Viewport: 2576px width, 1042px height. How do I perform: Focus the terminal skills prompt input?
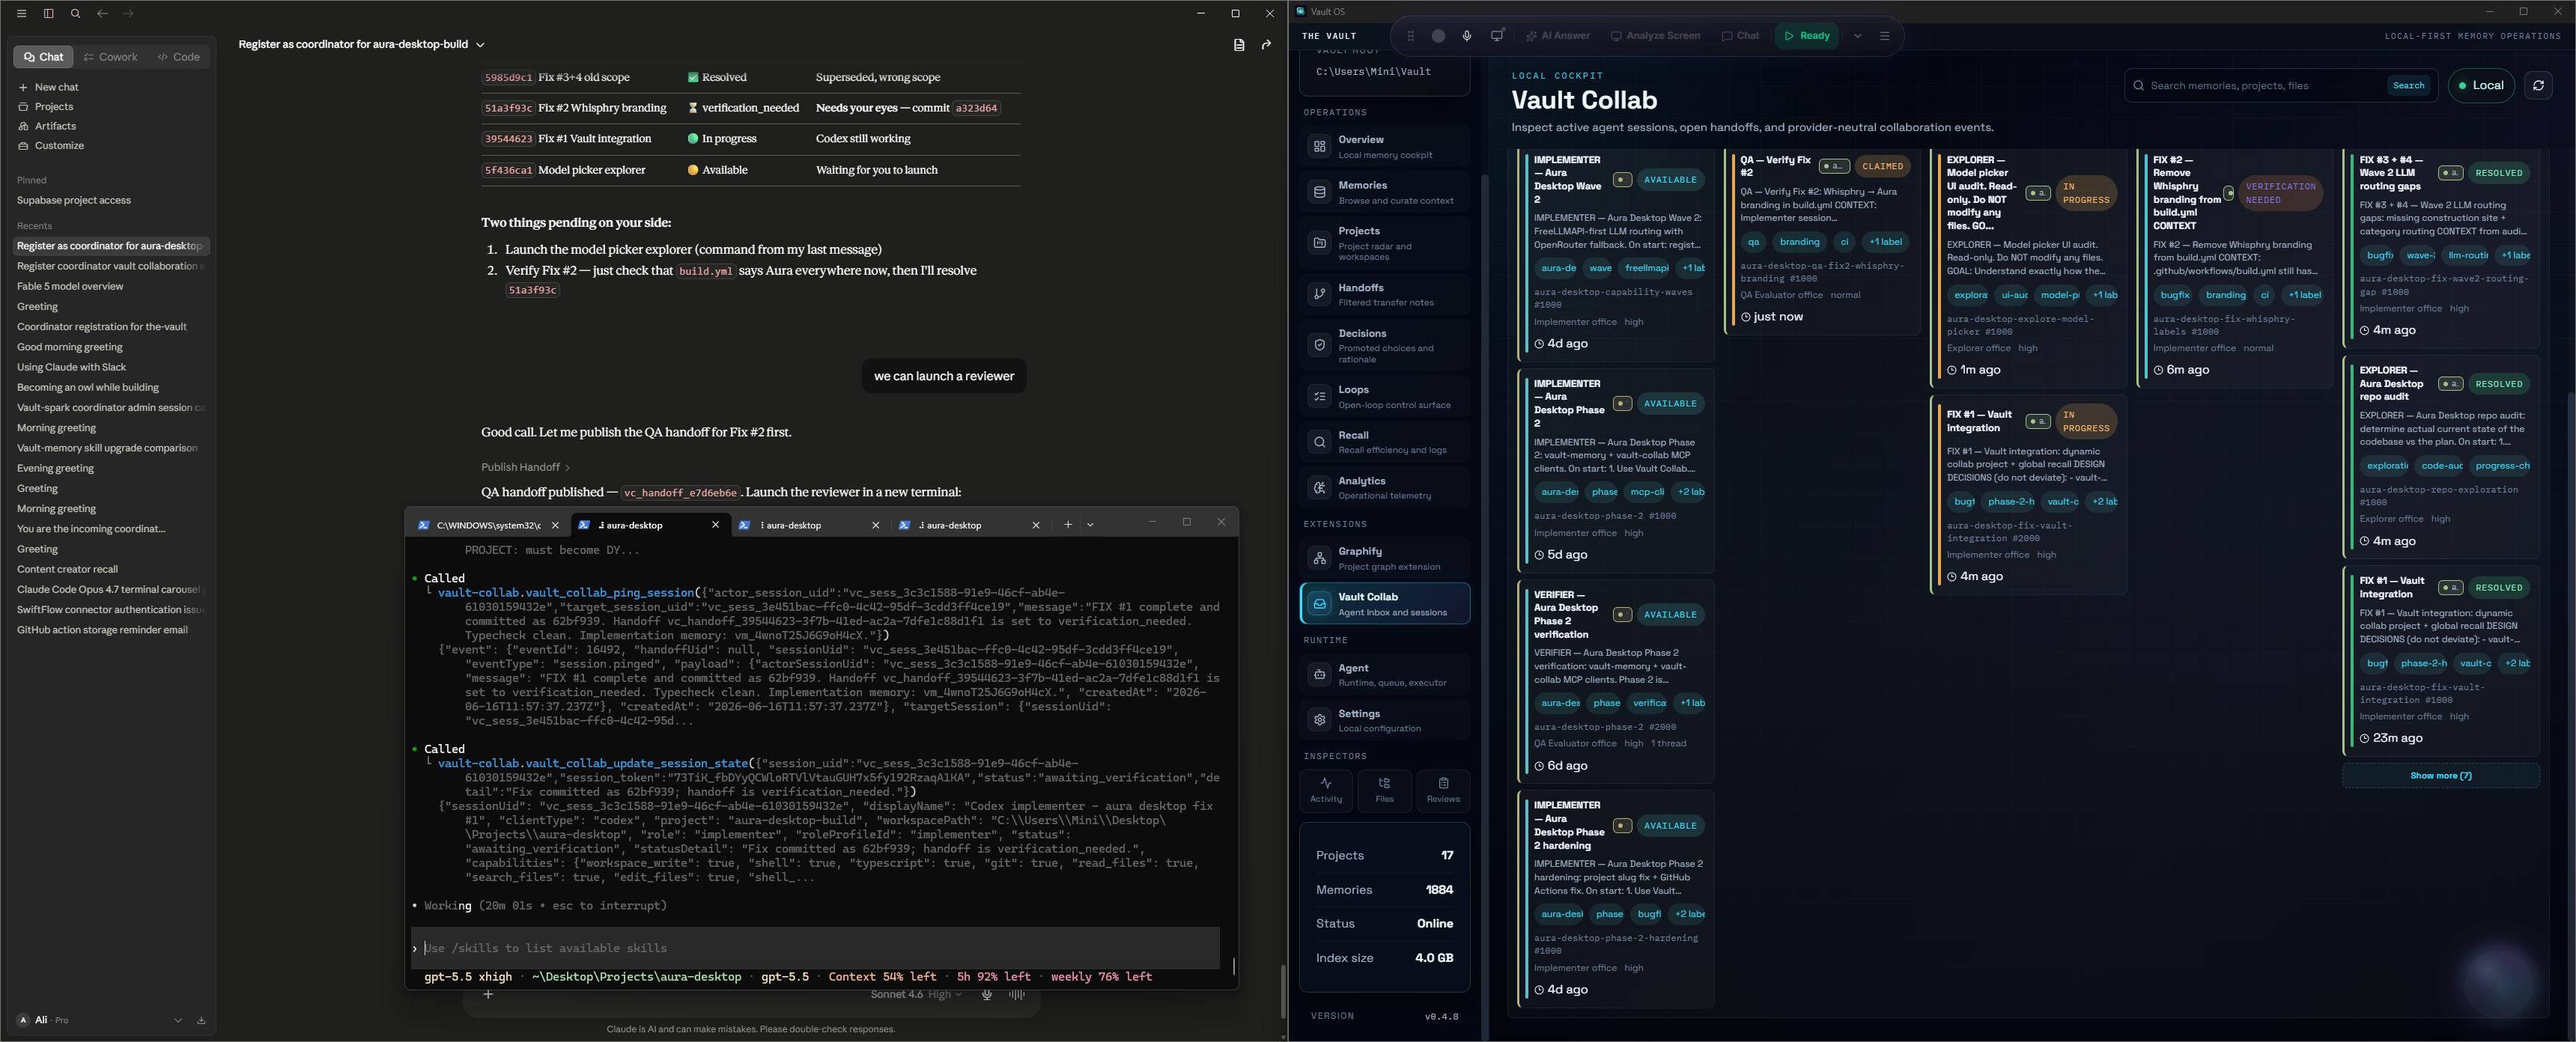coord(815,948)
